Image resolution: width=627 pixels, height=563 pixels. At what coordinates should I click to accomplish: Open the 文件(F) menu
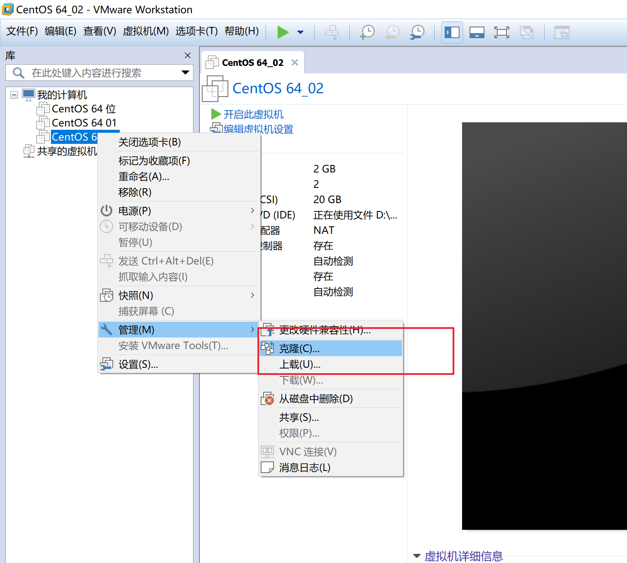(22, 31)
